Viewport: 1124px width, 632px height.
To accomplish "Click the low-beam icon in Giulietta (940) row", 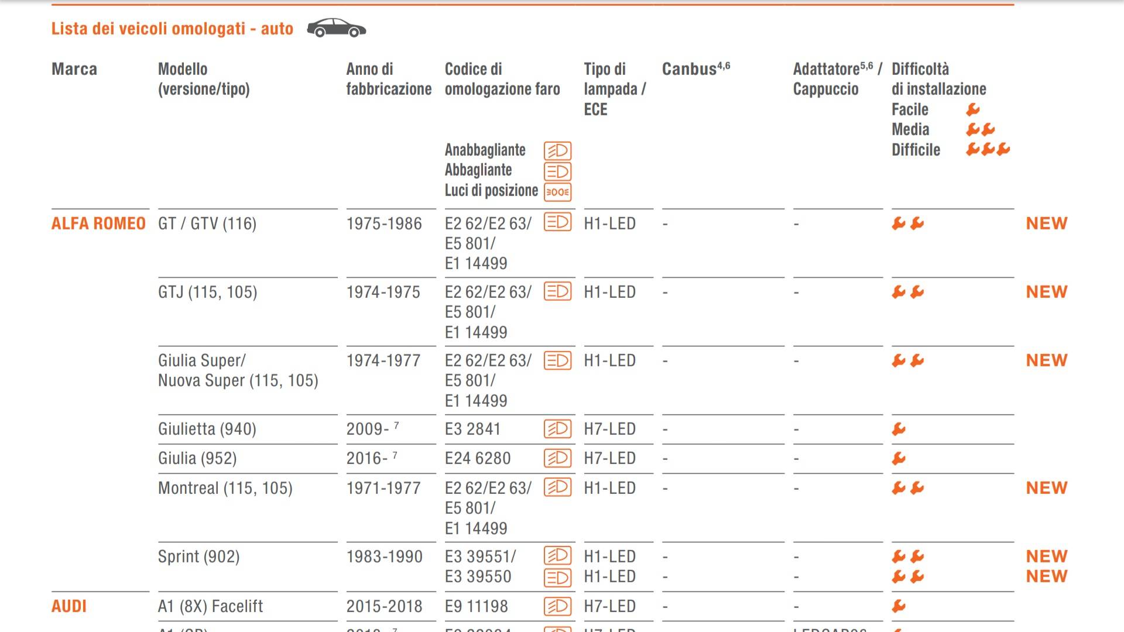I will pyautogui.click(x=557, y=429).
